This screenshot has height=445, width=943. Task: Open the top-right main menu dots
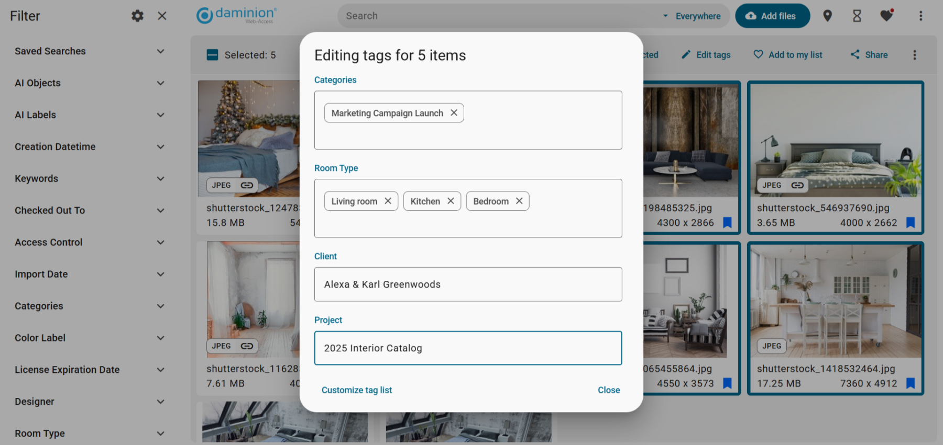(x=920, y=16)
